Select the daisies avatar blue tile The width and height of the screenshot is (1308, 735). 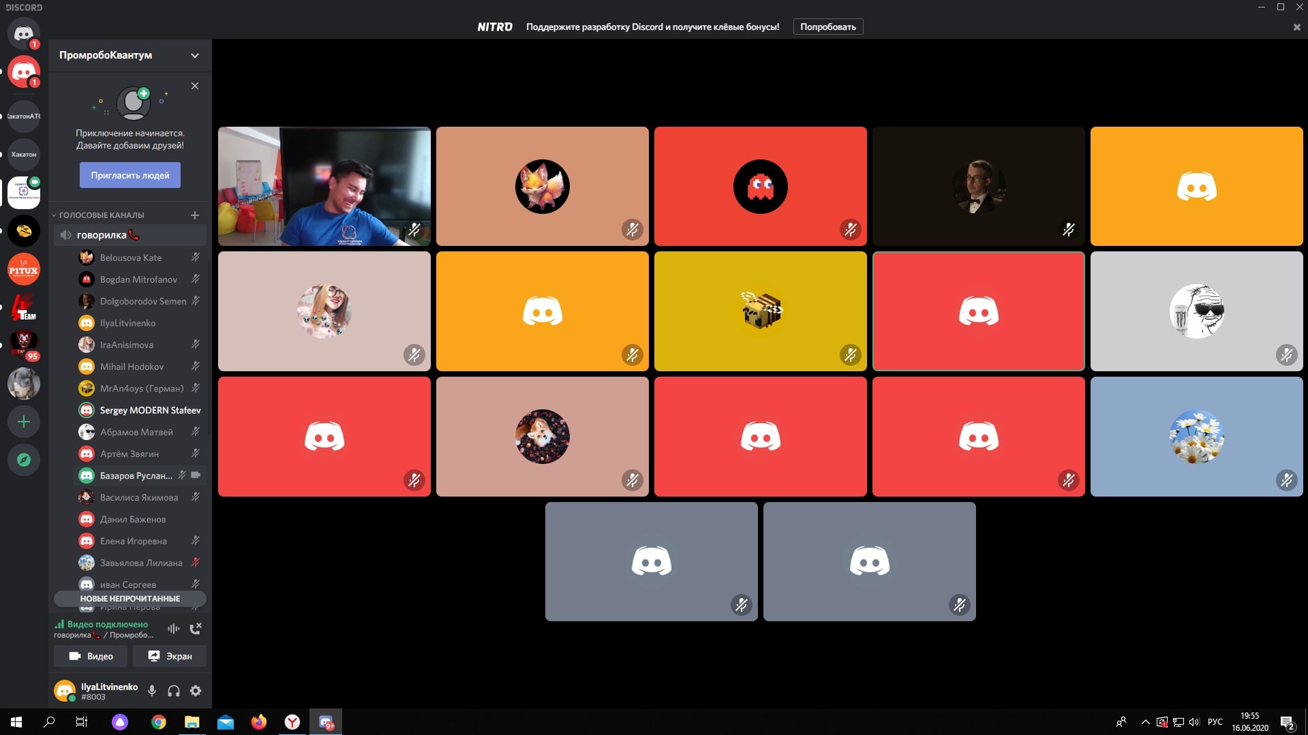[x=1197, y=437]
